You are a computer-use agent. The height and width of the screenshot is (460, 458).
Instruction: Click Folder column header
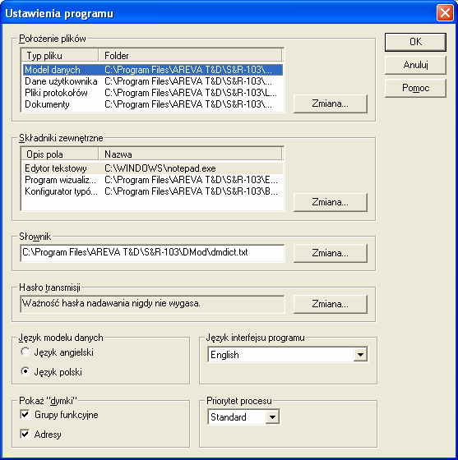click(x=190, y=56)
